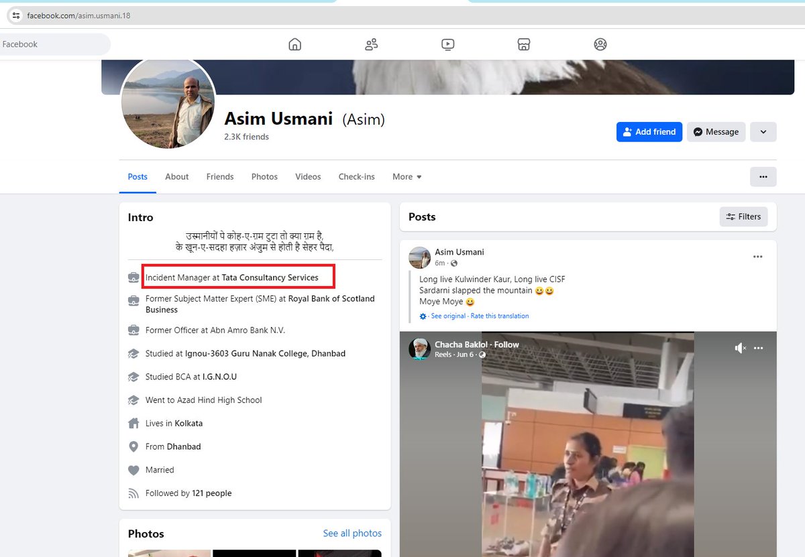Open the I.G.N.O.U link
The width and height of the screenshot is (805, 557).
click(220, 377)
